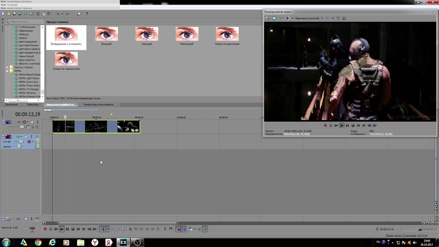This screenshot has height=247, width=439.
Task: Toggle Ignore Event Grouping in the bottom toolbar
Action: [205, 229]
